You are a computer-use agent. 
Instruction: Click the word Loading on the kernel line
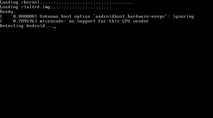point(9,2)
